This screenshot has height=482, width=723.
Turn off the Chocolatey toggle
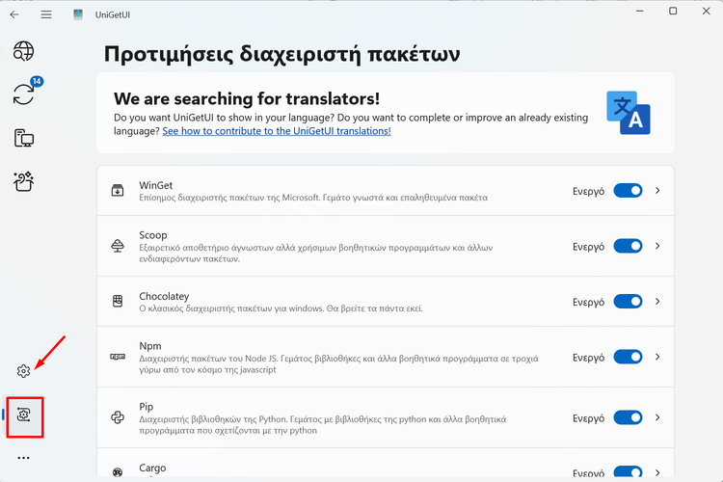coord(628,301)
